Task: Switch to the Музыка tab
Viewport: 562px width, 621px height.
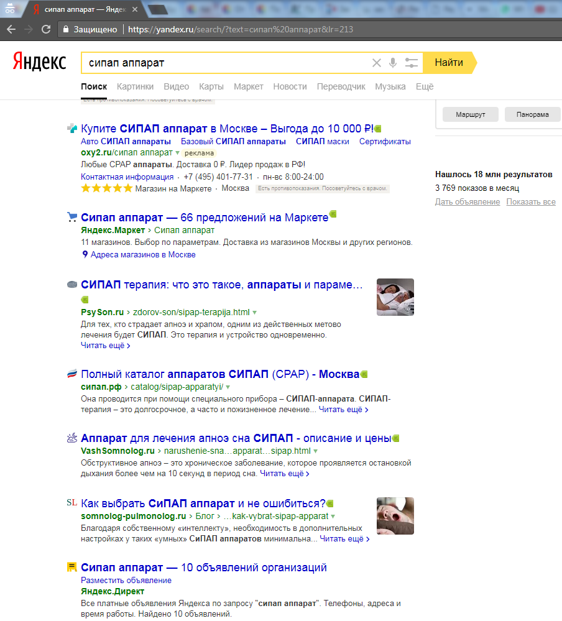Action: [x=390, y=86]
